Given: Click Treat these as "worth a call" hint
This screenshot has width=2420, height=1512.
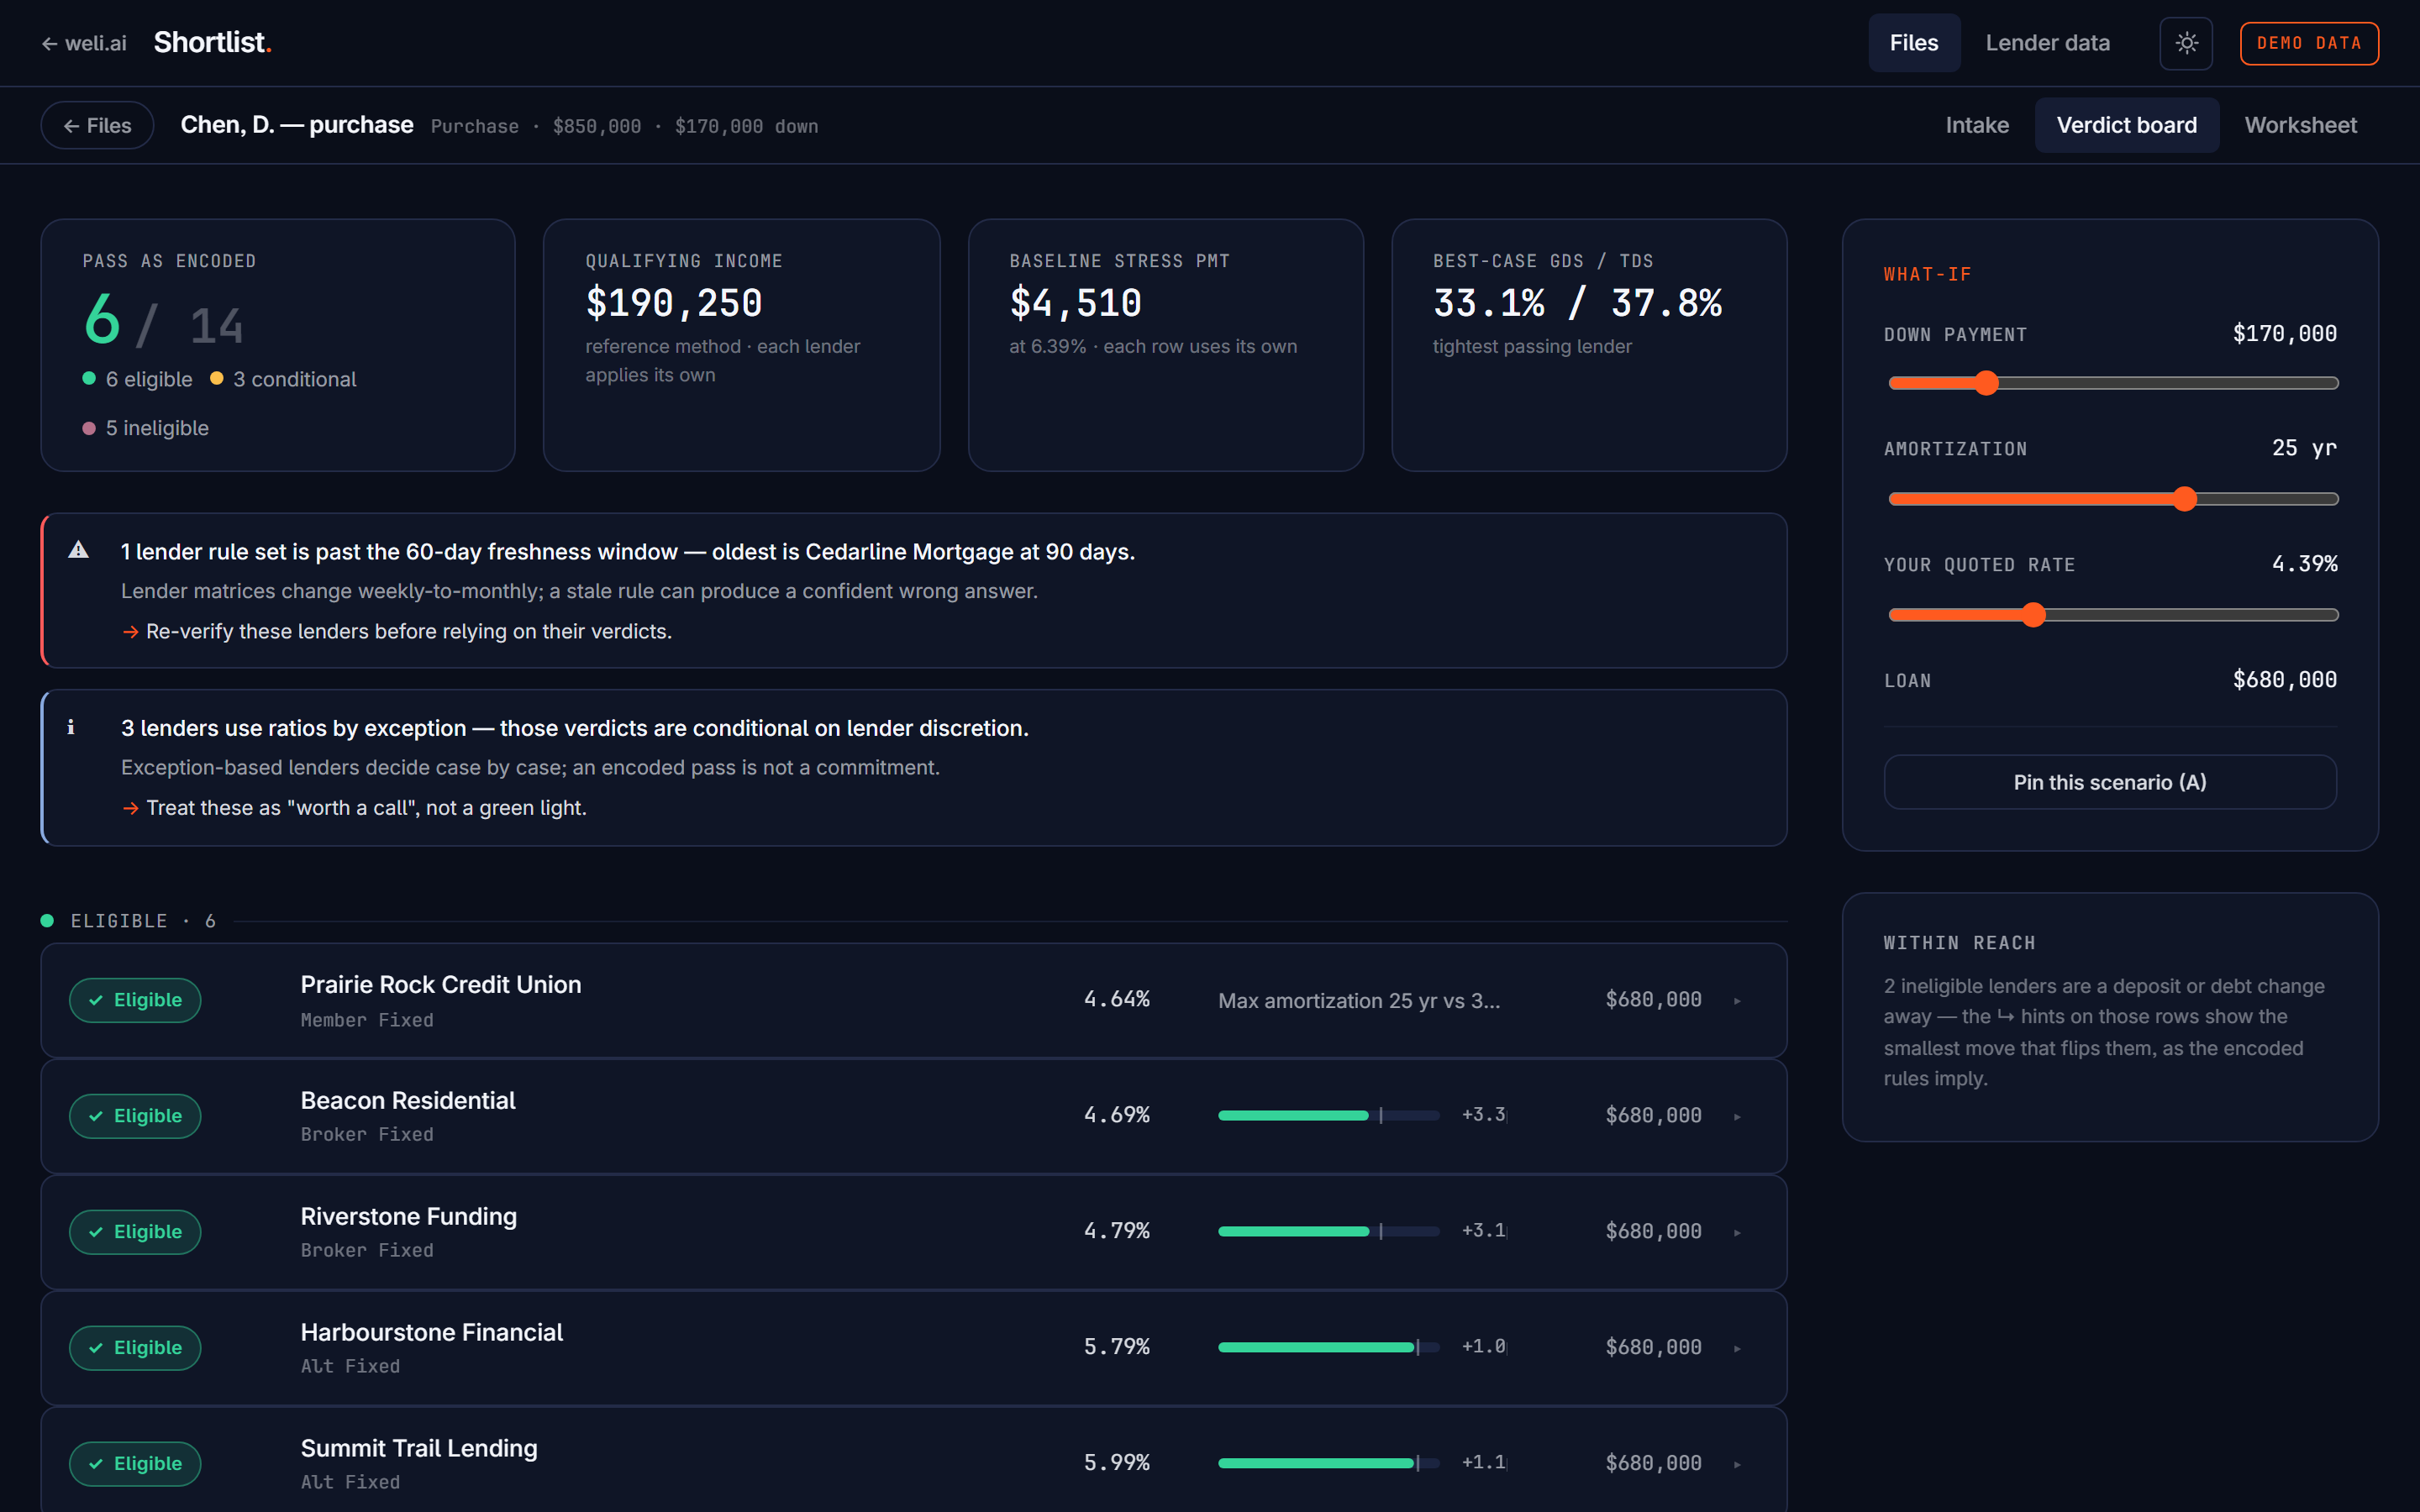Looking at the screenshot, I should click(354, 807).
